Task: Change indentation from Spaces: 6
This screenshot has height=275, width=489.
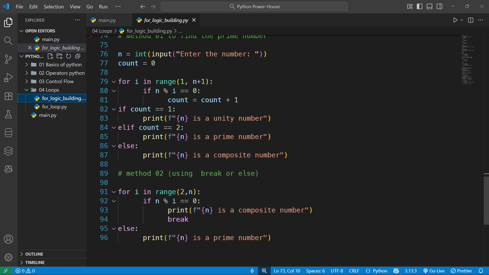Action: pos(315,271)
